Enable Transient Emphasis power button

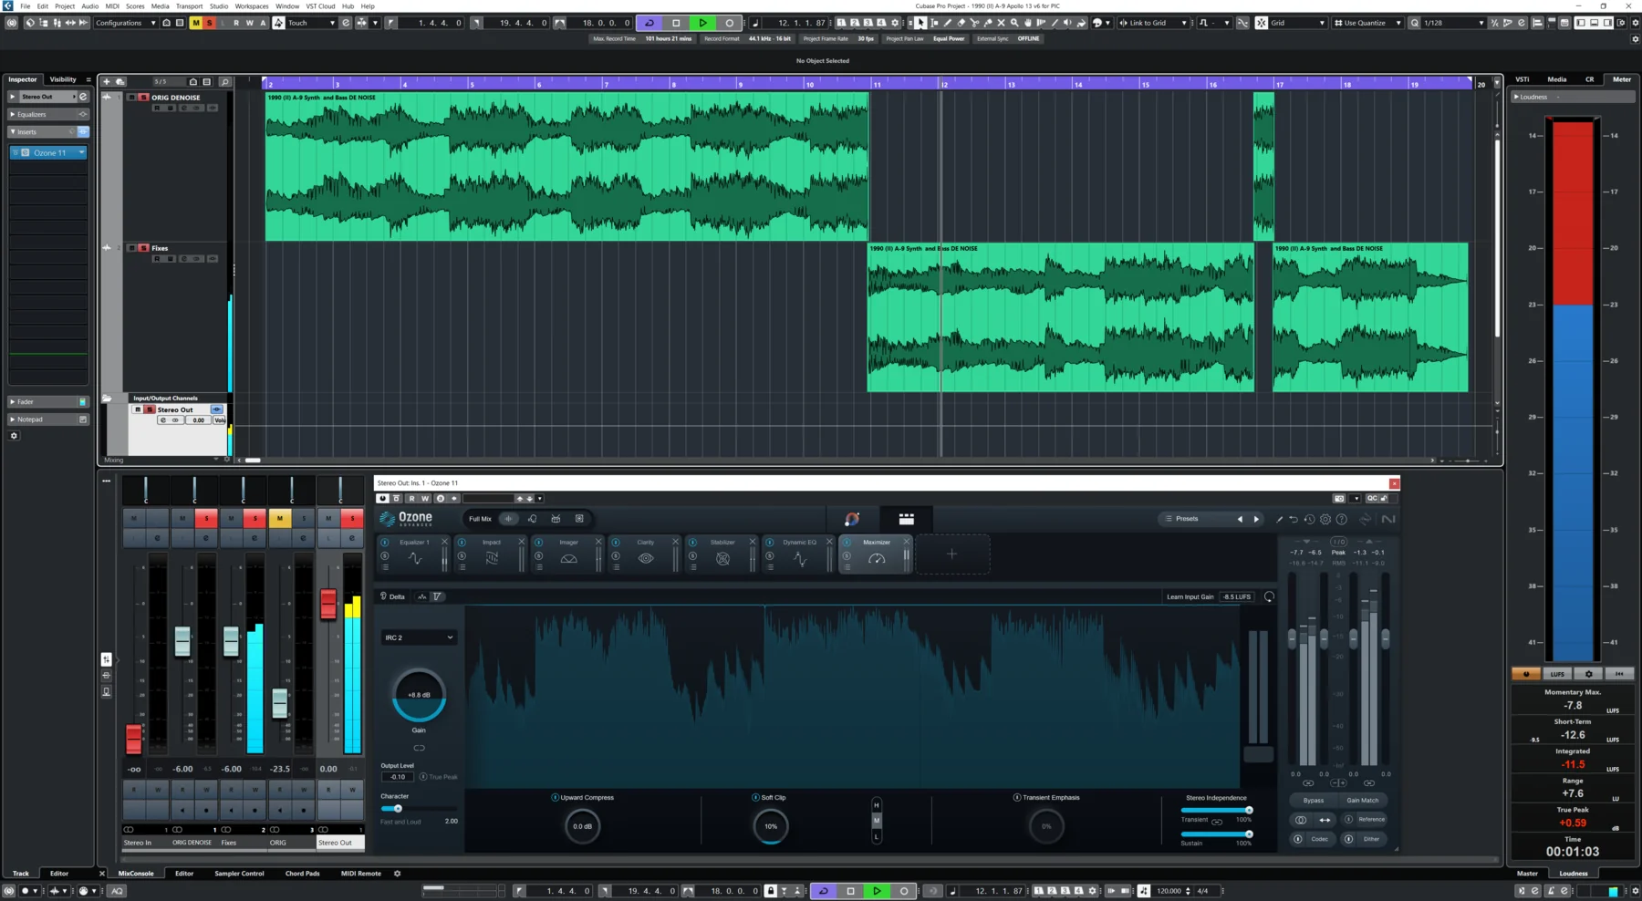(x=1017, y=797)
